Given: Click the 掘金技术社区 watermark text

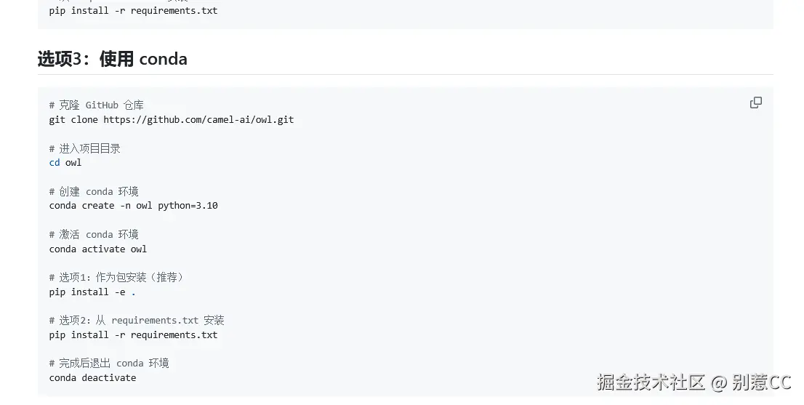Looking at the screenshot, I should point(651,382).
